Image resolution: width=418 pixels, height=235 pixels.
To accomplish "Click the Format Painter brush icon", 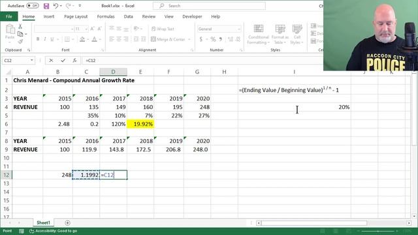I will [20, 41].
